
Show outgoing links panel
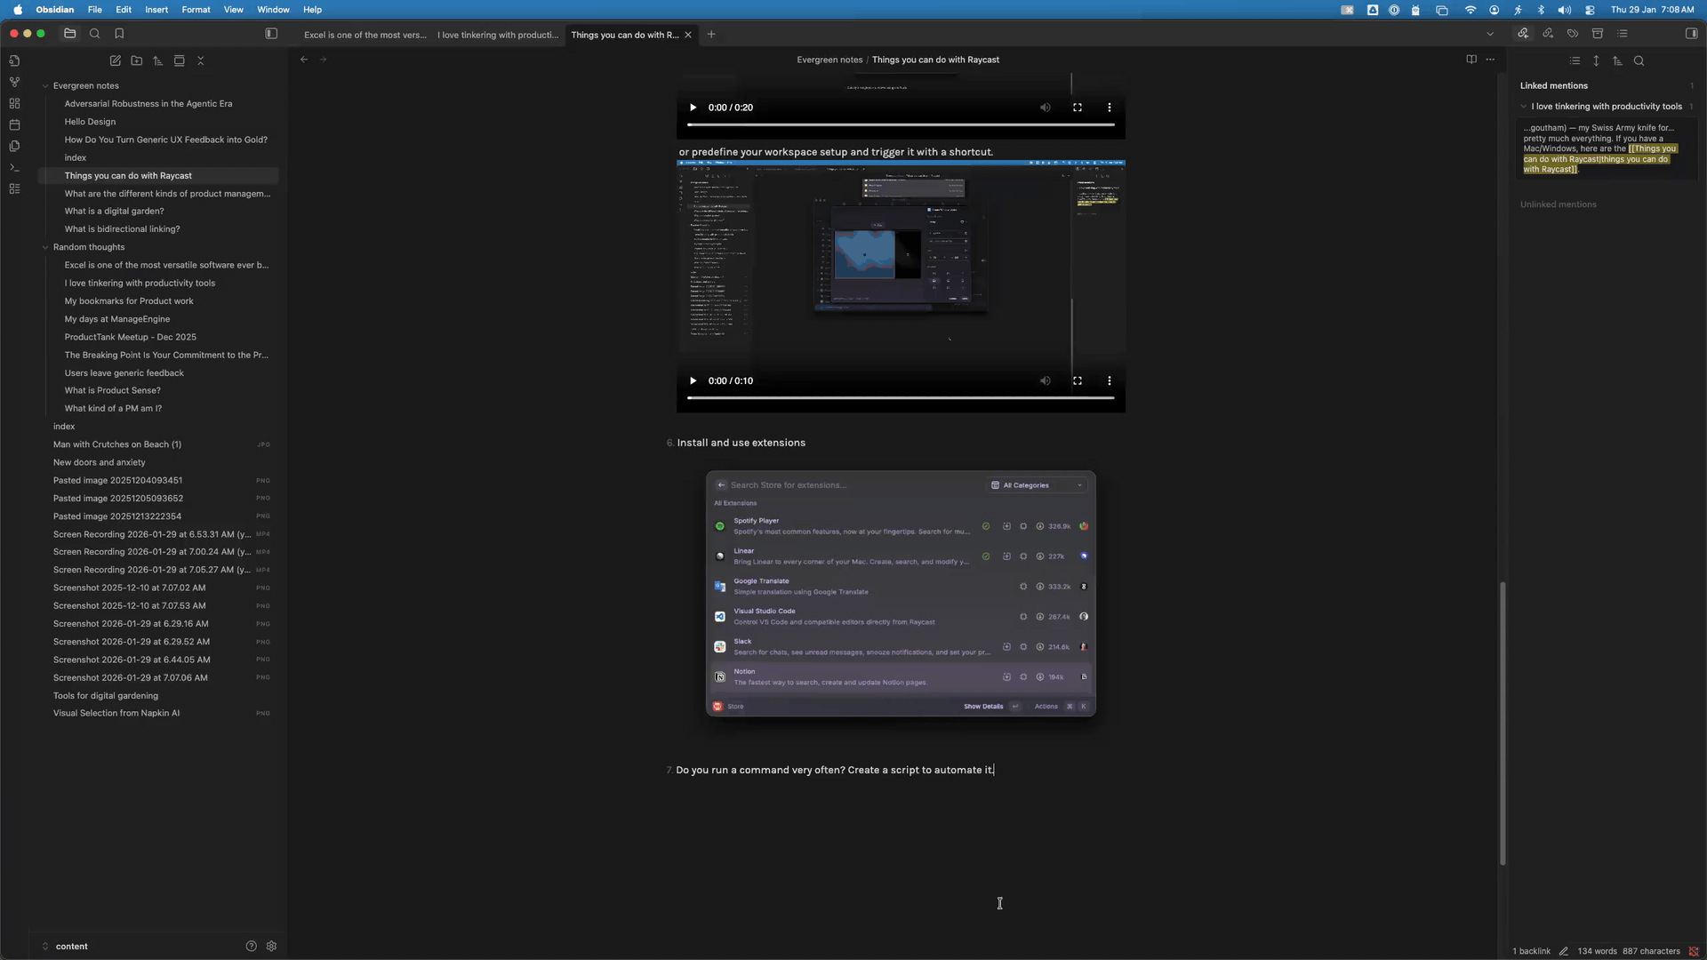click(1548, 34)
